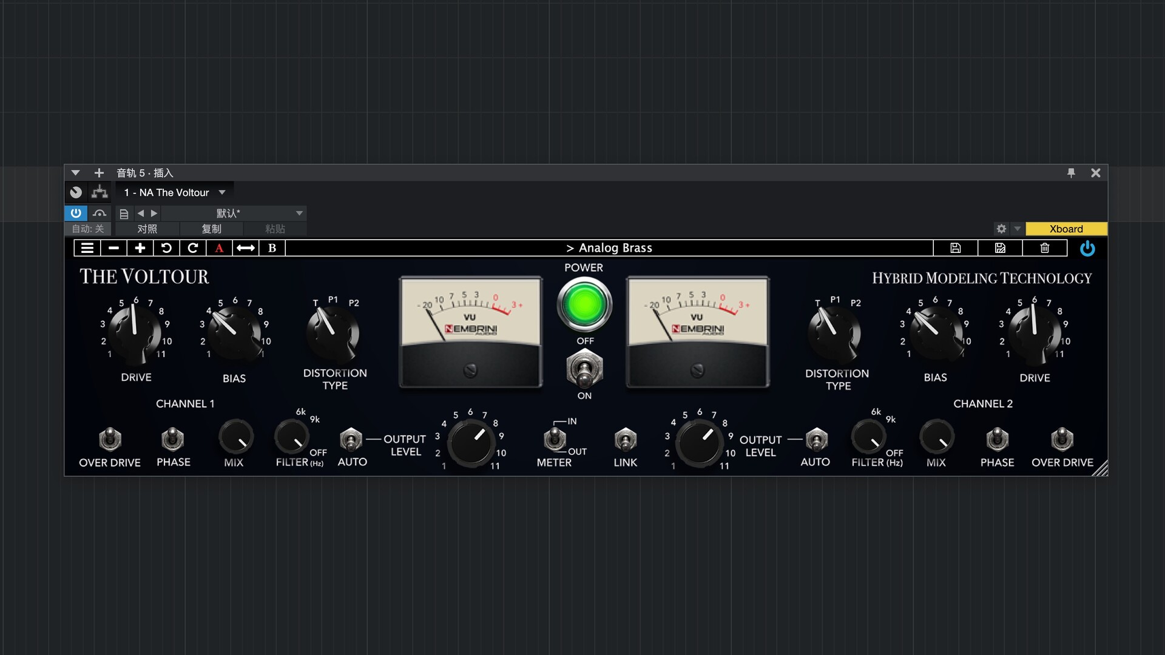Toggle Channel 2 OVER DRIVE switch
Viewport: 1165px width, 655px height.
(1062, 439)
